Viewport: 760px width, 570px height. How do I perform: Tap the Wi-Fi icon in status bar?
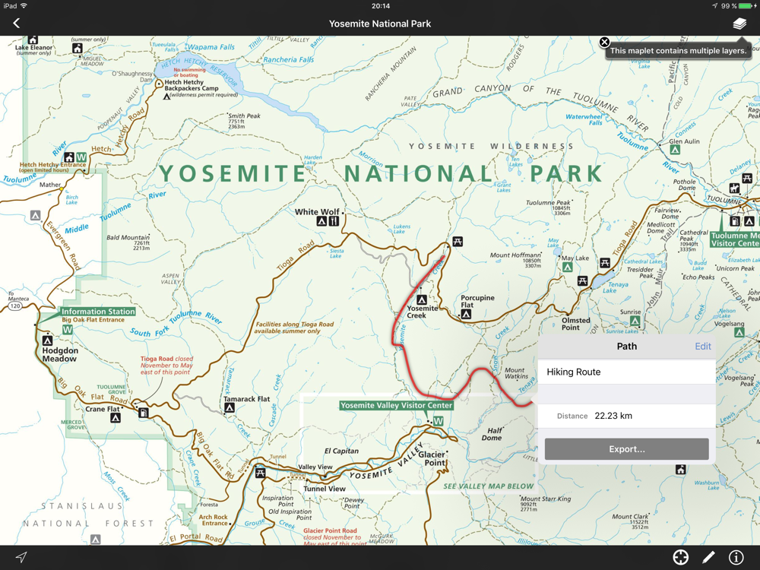click(24, 6)
